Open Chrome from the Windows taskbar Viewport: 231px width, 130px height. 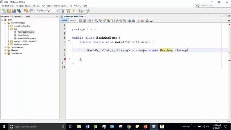point(129,127)
